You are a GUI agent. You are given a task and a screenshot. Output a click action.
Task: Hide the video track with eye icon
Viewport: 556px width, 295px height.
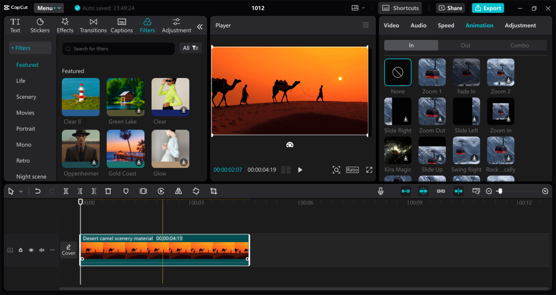pos(31,250)
